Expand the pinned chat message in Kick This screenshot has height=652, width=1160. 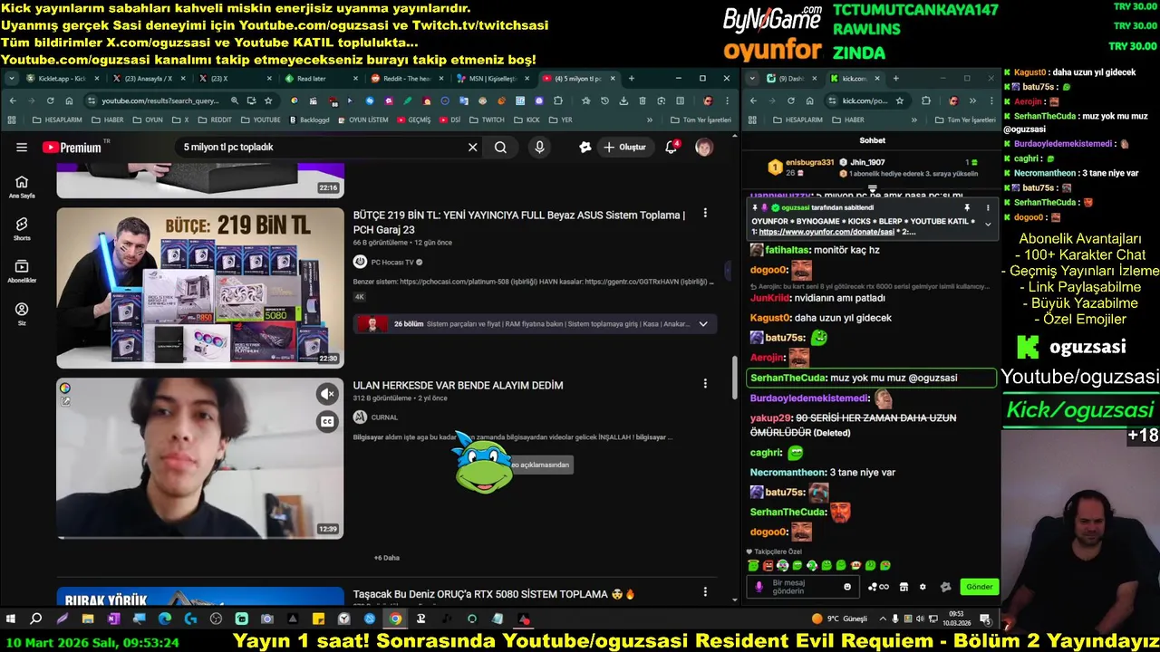click(988, 224)
